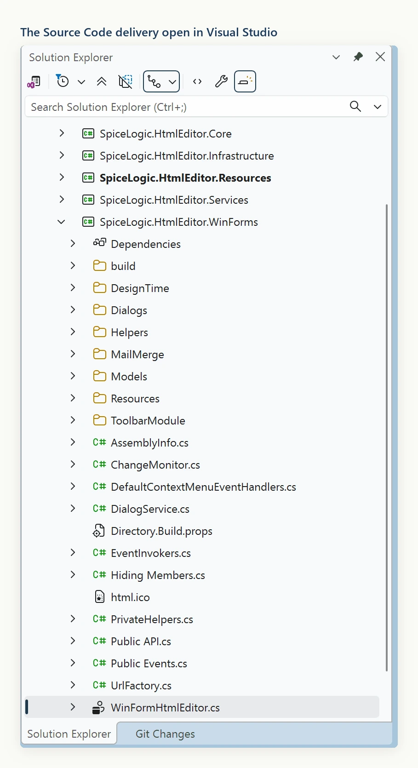
Task: Select the Hiding Members.cs file
Action: pos(158,575)
